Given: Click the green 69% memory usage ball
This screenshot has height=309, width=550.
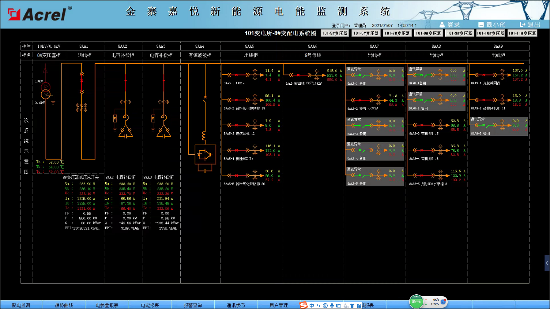Looking at the screenshot, I should coord(416,302).
